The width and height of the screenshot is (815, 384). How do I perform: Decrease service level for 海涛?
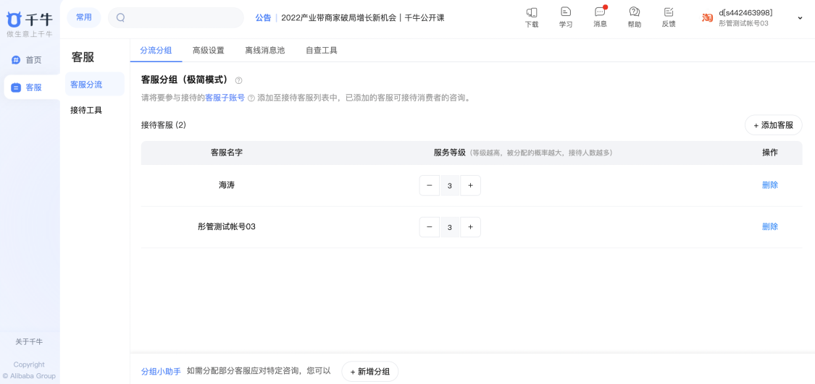pos(430,186)
